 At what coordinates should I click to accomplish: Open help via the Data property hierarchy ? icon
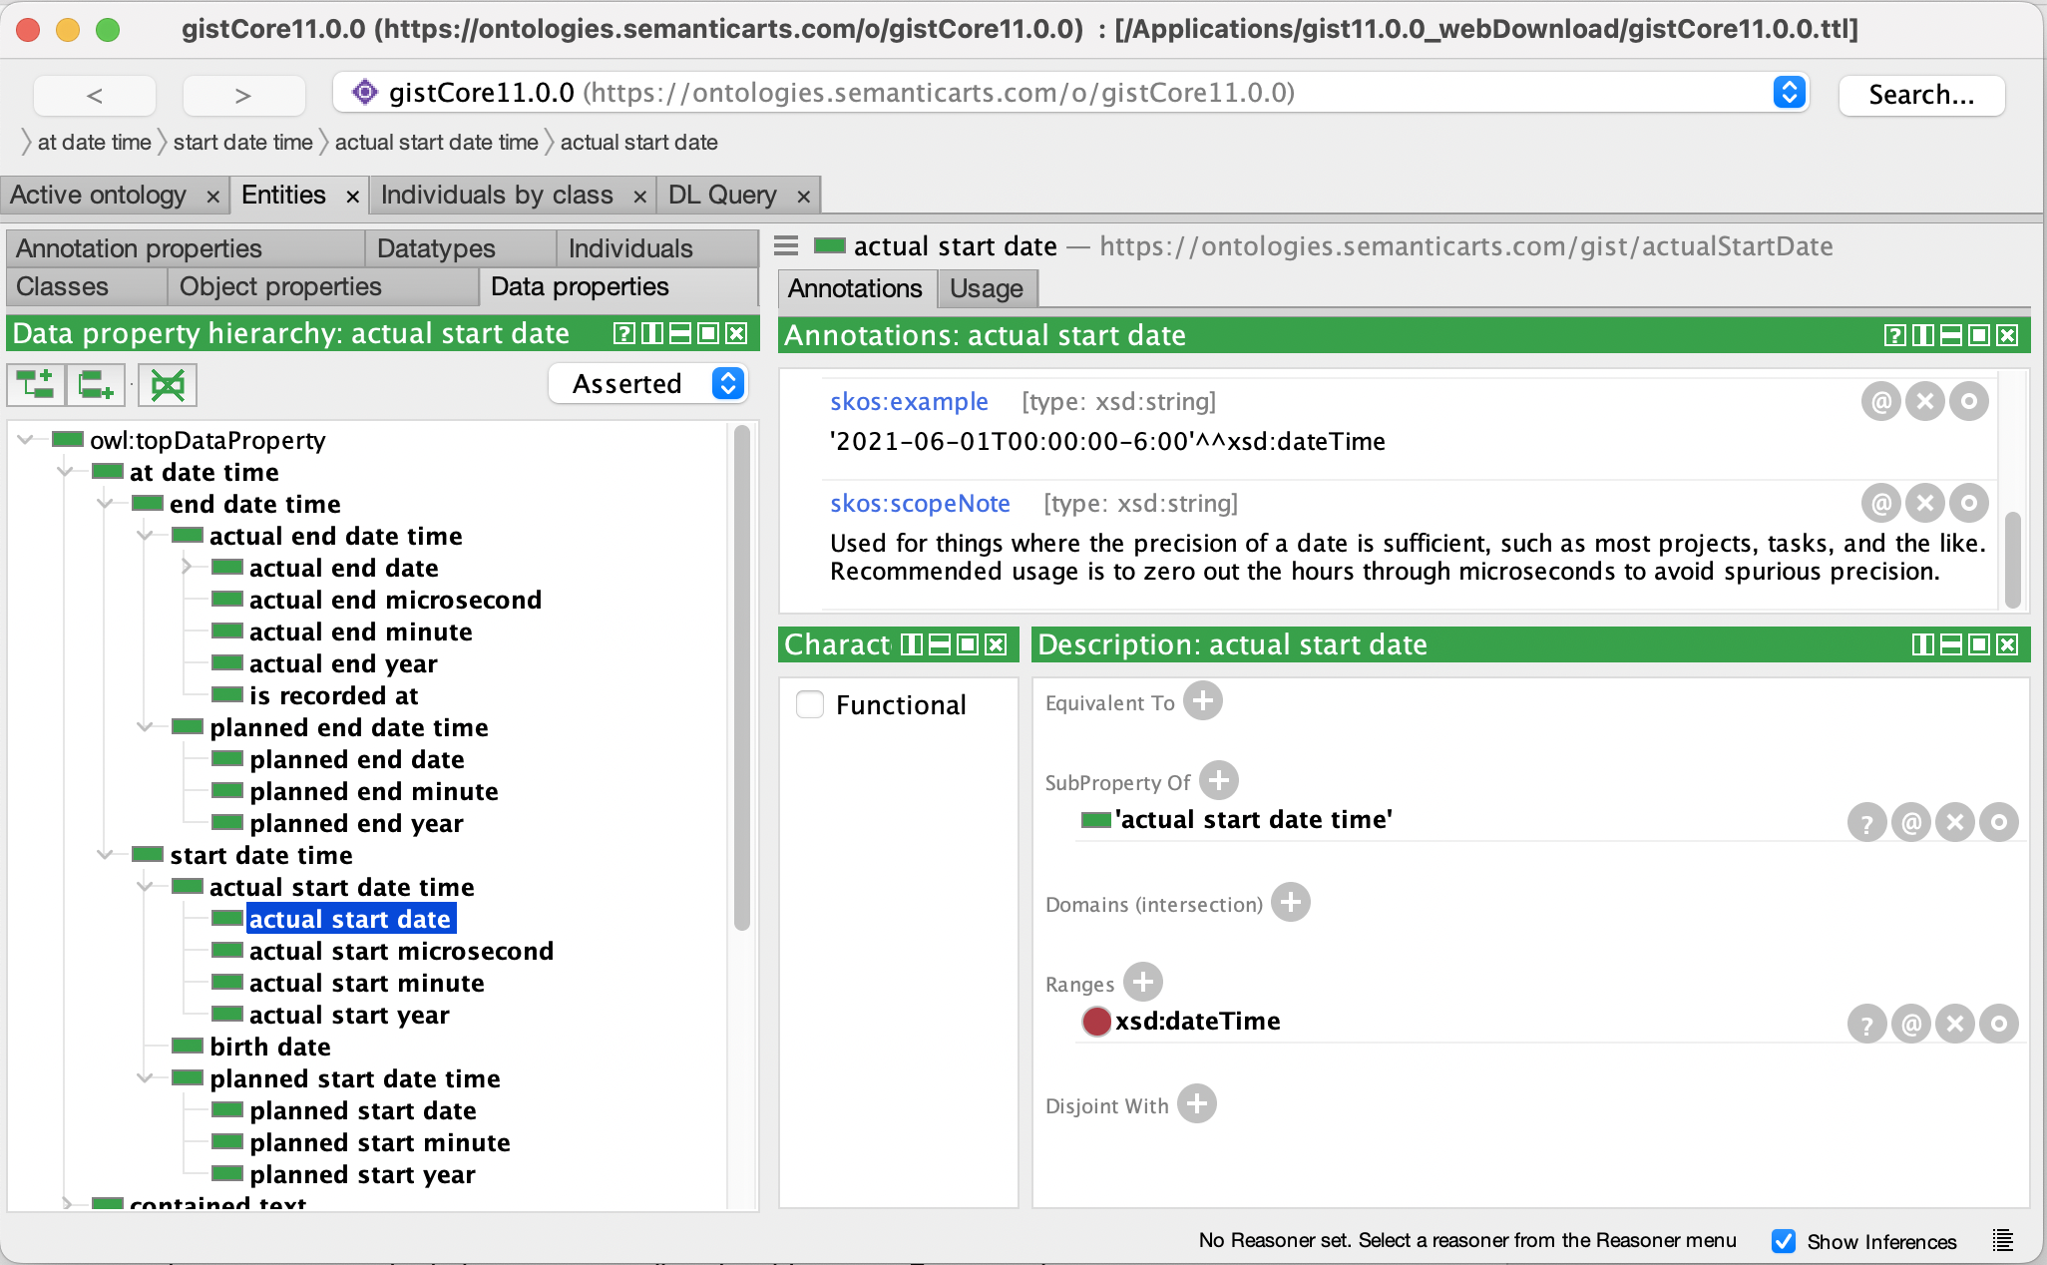(623, 333)
